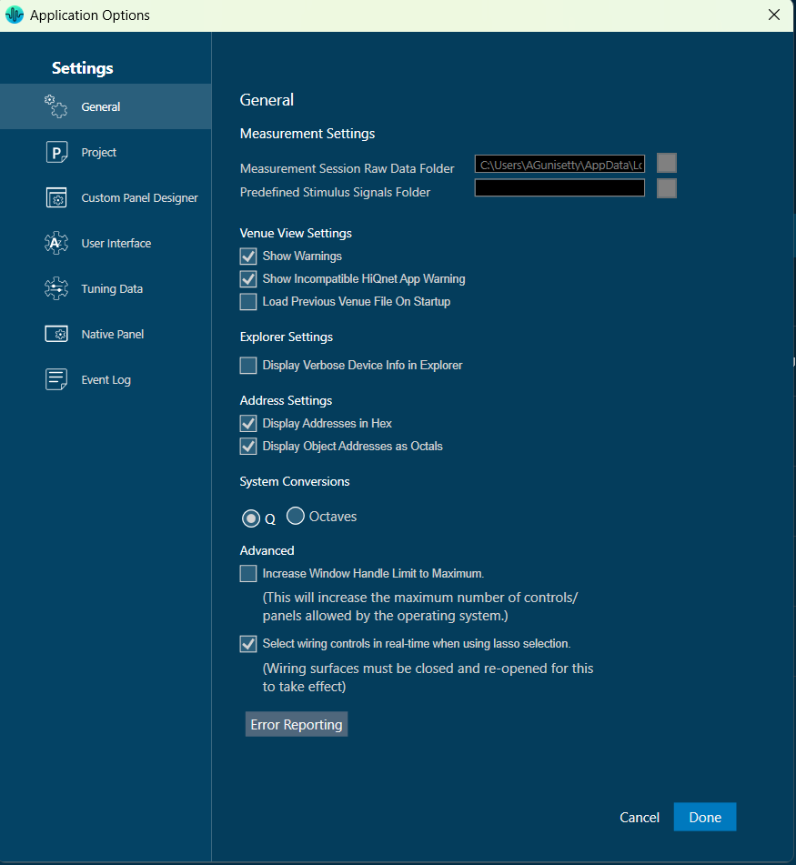Check Increase Window Handle Limit to Maximum
The height and width of the screenshot is (865, 796).
248,574
